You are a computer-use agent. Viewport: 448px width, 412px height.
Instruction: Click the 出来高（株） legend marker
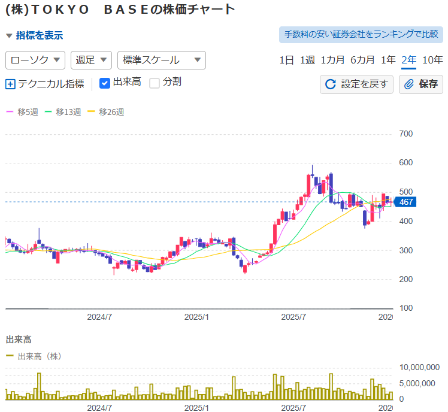pos(10,356)
